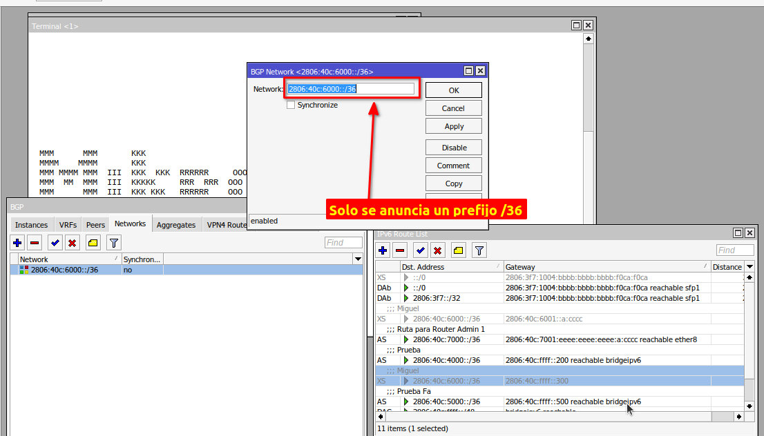This screenshot has width=764, height=436.
Task: Click the OK button in BGP Network dialog
Action: (453, 90)
